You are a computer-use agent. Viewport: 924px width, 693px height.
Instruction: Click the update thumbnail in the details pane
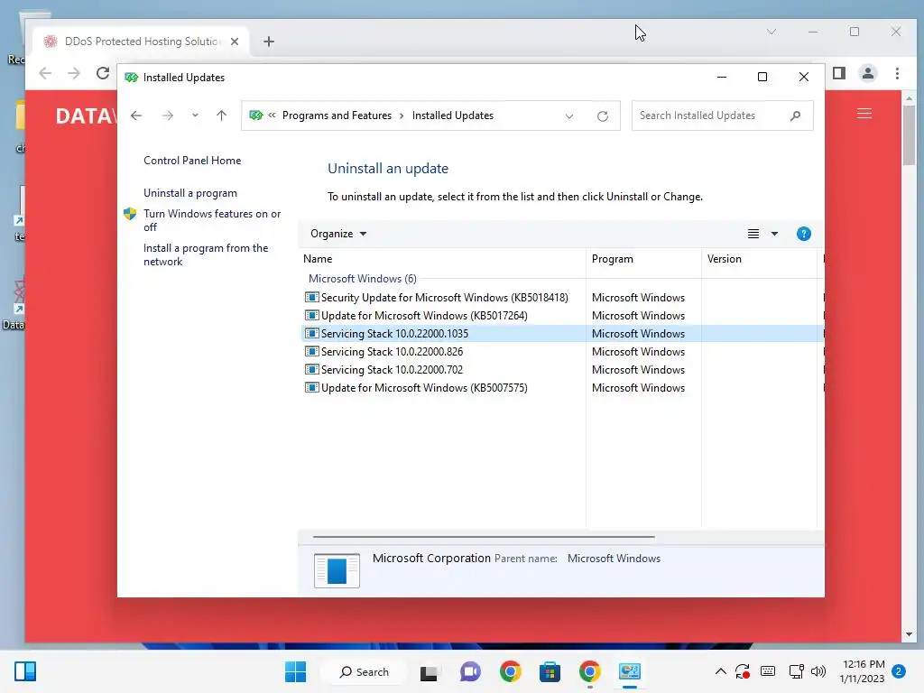click(337, 570)
